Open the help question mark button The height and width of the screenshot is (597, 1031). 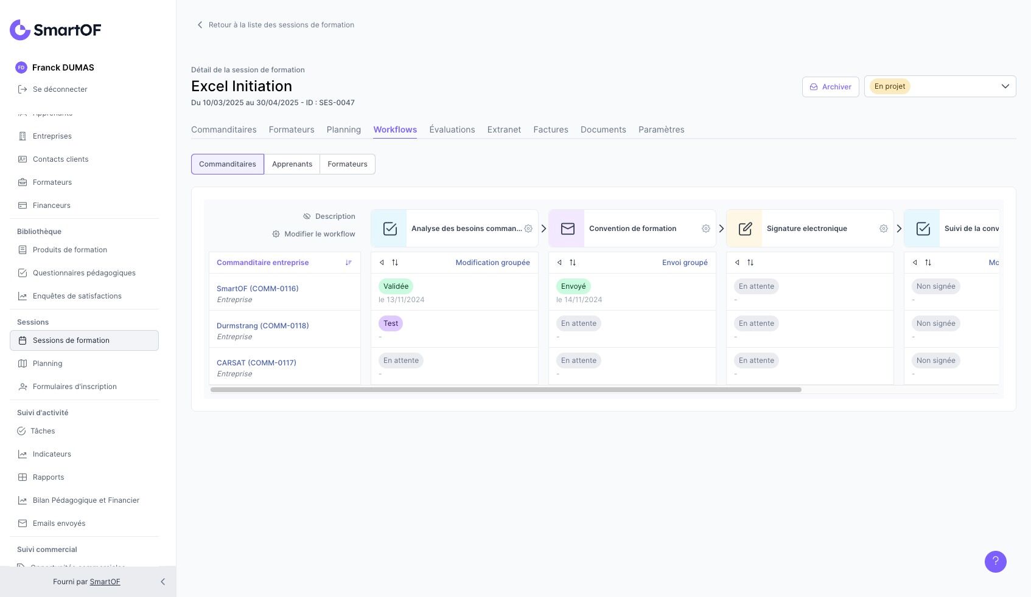click(996, 562)
